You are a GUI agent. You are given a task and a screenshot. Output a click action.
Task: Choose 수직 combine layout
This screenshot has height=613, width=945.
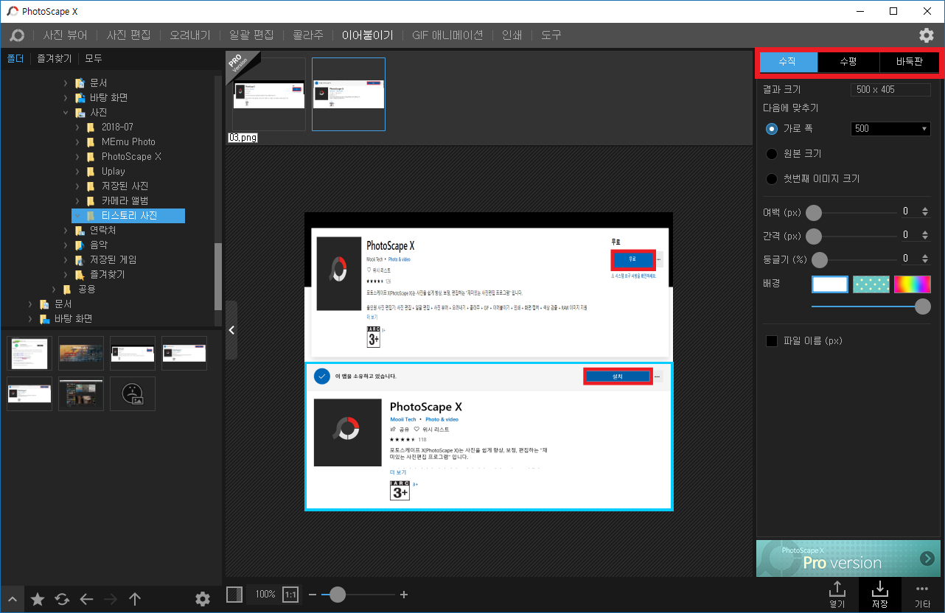tap(788, 62)
